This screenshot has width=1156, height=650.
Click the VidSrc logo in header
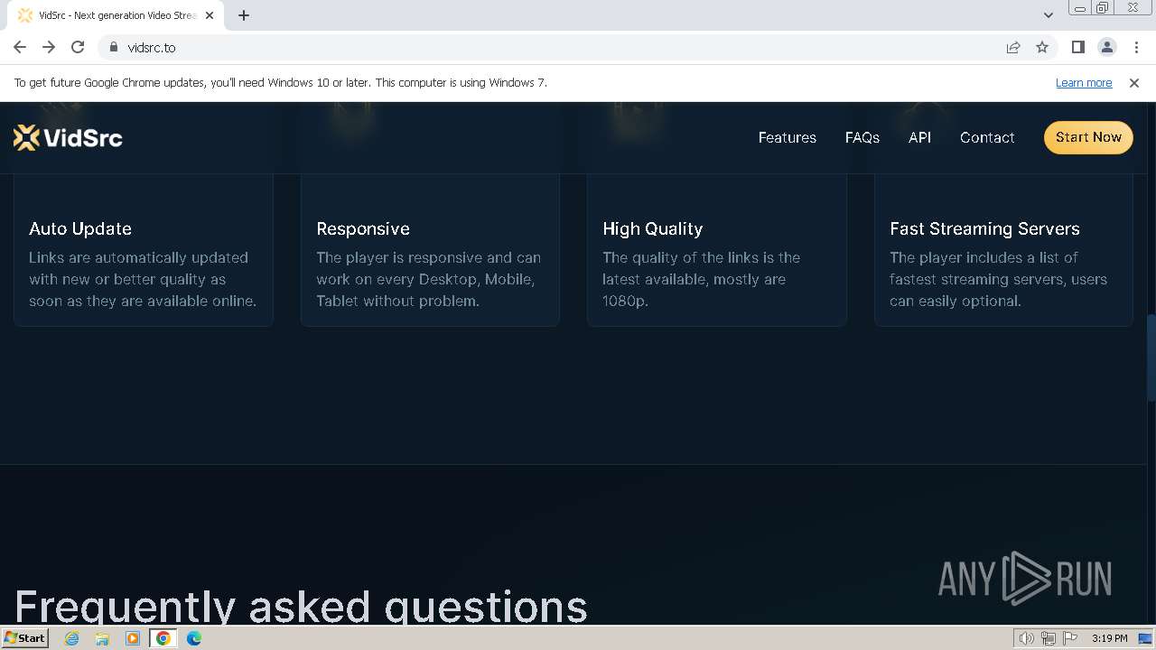pyautogui.click(x=68, y=137)
